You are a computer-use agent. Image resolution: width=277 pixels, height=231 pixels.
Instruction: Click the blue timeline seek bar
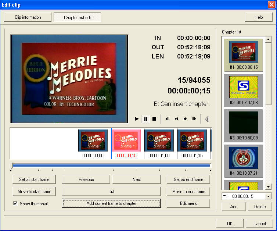pos(111,166)
